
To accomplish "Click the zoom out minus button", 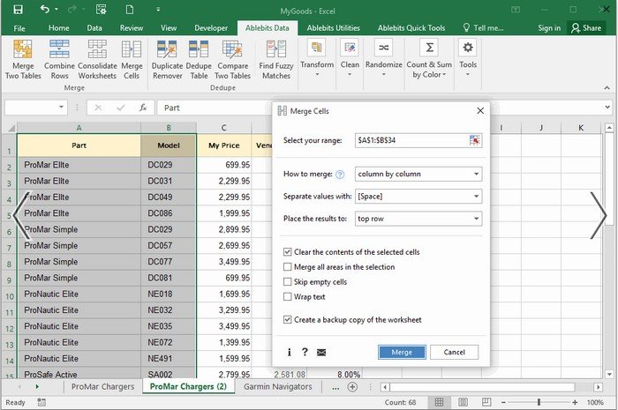I will (x=503, y=403).
